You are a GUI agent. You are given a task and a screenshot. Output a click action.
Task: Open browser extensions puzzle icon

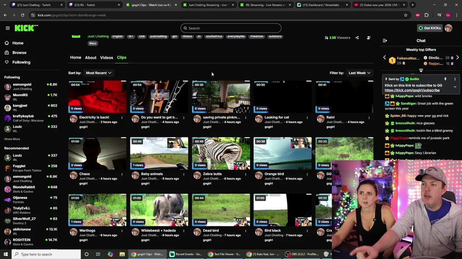[x=427, y=15]
